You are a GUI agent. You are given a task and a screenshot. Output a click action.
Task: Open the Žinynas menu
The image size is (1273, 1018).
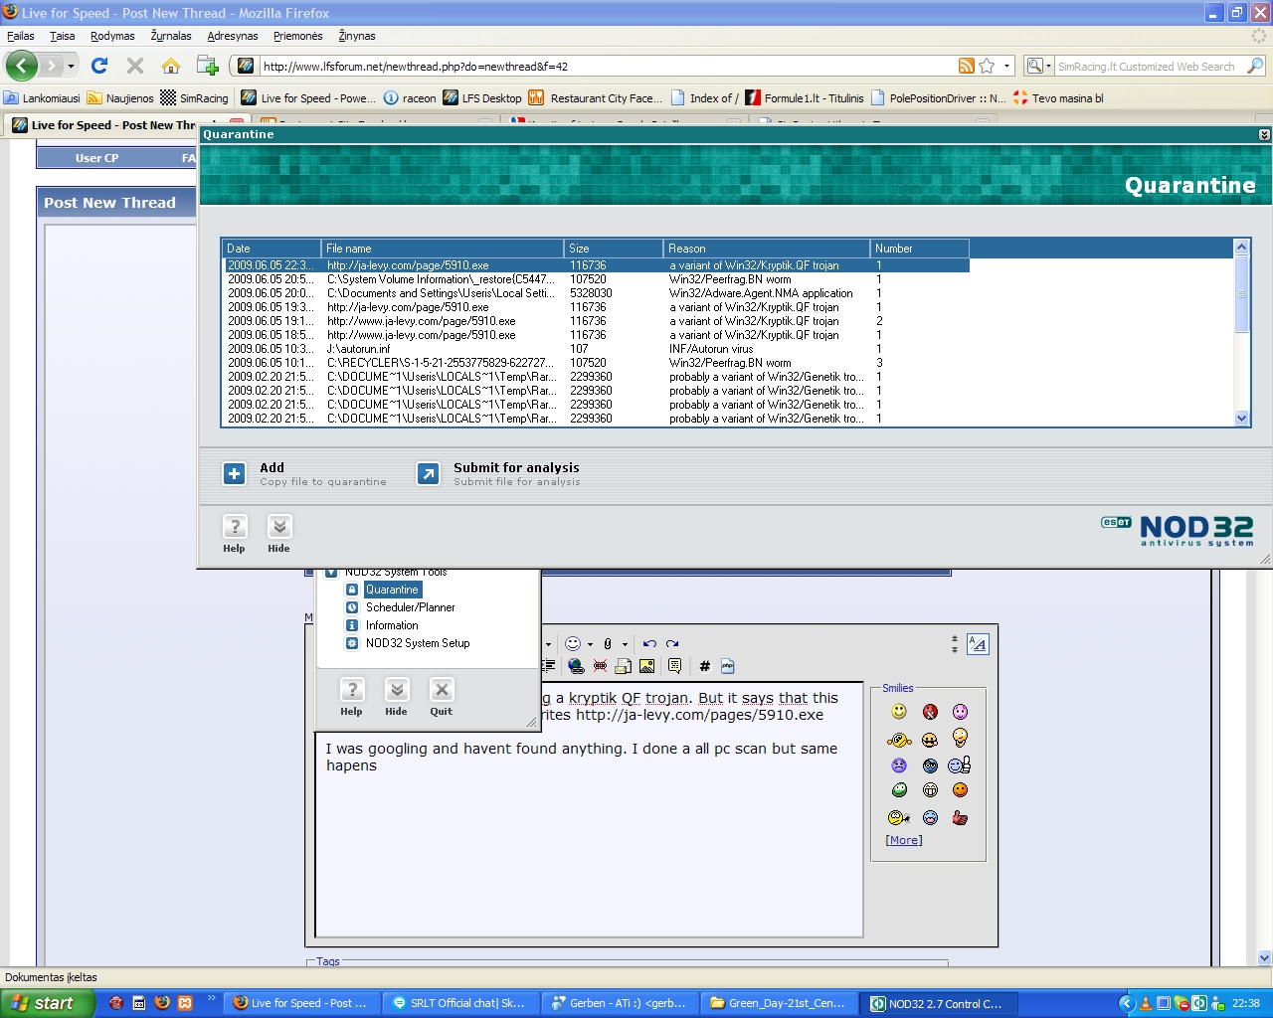(357, 36)
